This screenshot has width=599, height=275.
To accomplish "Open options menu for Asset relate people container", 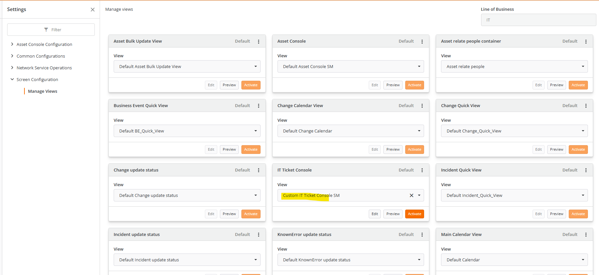I will pyautogui.click(x=586, y=41).
